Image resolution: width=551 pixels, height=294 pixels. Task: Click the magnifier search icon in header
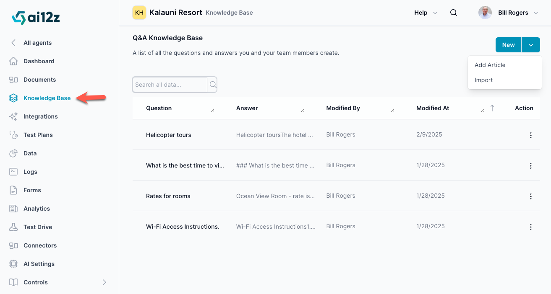pos(454,13)
